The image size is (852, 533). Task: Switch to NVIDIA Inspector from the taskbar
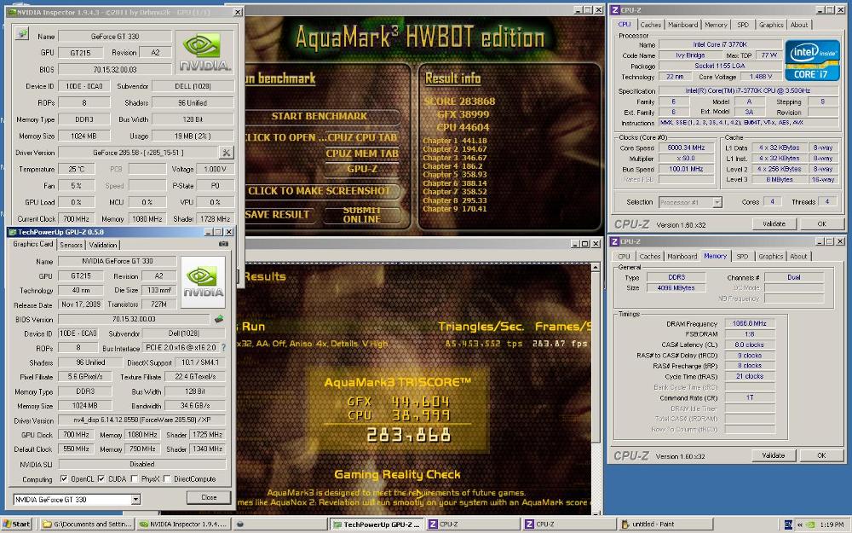(x=183, y=524)
